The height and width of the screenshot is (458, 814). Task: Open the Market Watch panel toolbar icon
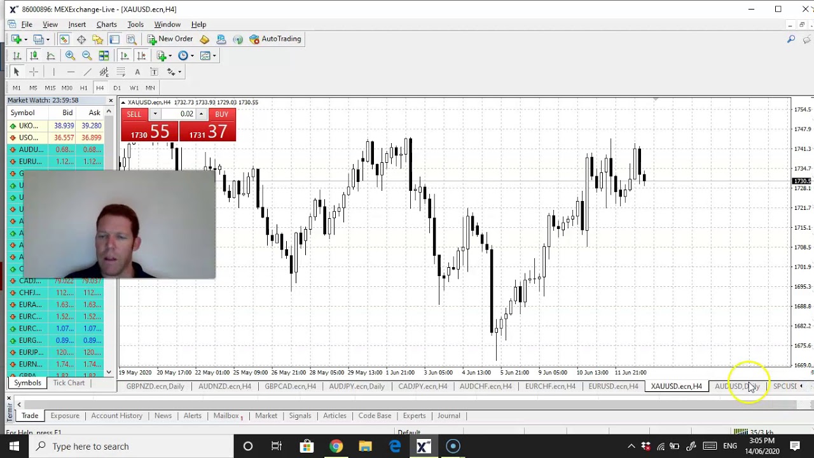click(x=64, y=39)
